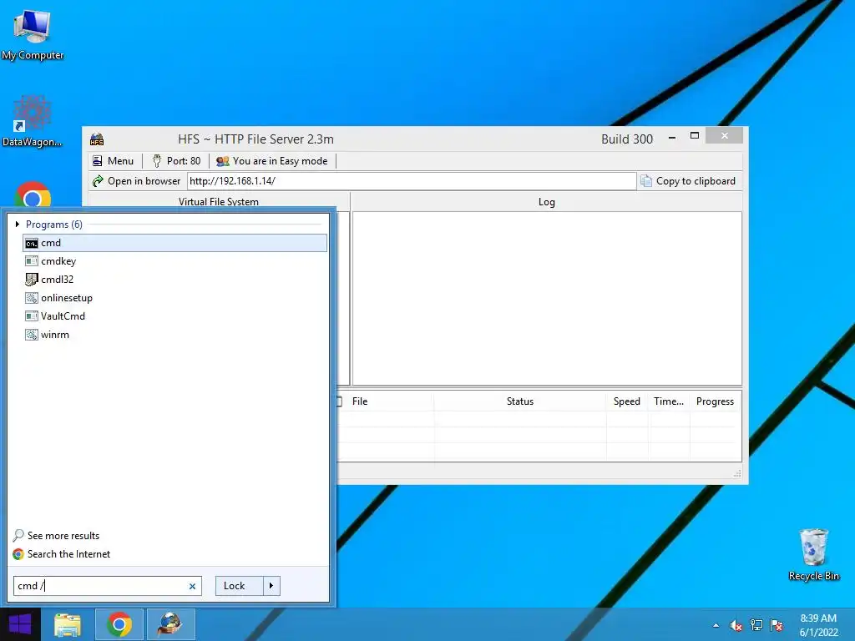Click See more results
Viewport: 855px width, 641px height.
[x=63, y=536]
